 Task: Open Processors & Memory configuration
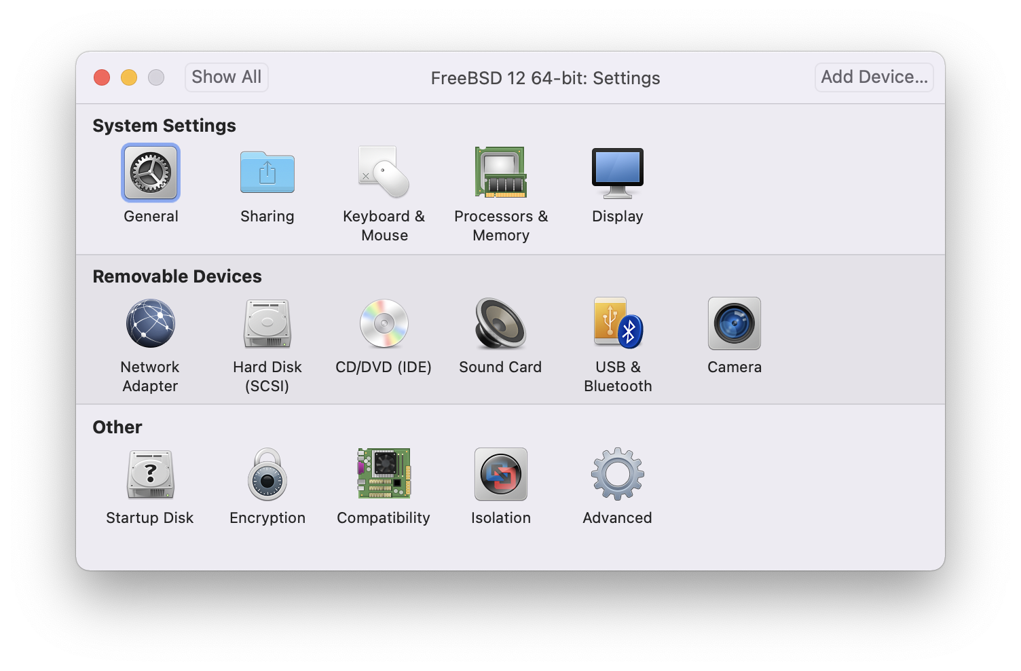(501, 173)
